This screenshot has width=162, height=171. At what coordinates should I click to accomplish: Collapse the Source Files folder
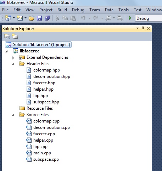(x=13, y=115)
